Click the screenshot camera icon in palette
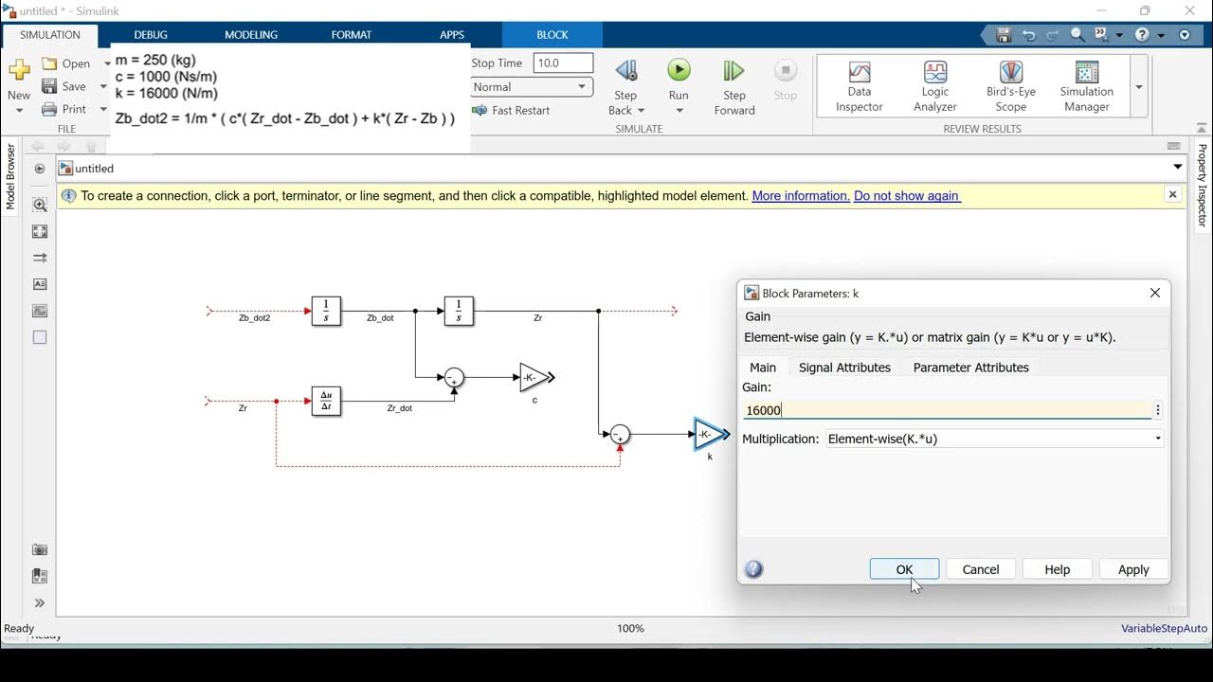Image resolution: width=1213 pixels, height=682 pixels. tap(40, 549)
